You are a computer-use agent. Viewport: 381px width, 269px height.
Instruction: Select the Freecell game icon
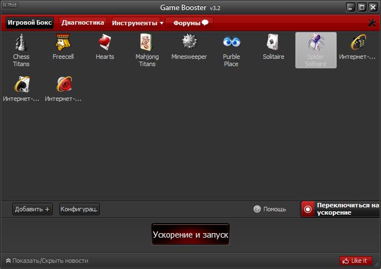(63, 43)
